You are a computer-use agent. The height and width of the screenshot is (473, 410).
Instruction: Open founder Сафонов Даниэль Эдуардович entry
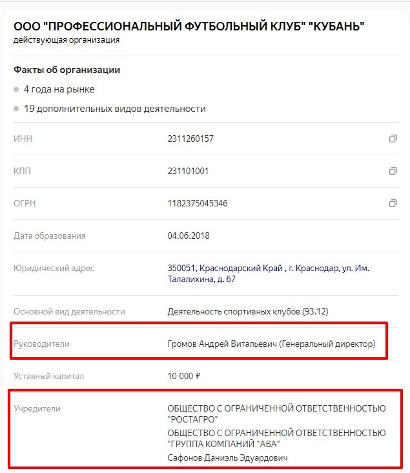227,457
